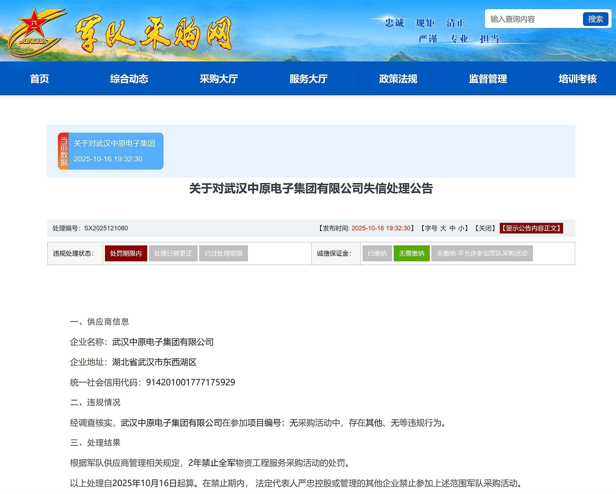616x494 pixels.
Task: Open the 监督管理 section
Action: coord(488,79)
